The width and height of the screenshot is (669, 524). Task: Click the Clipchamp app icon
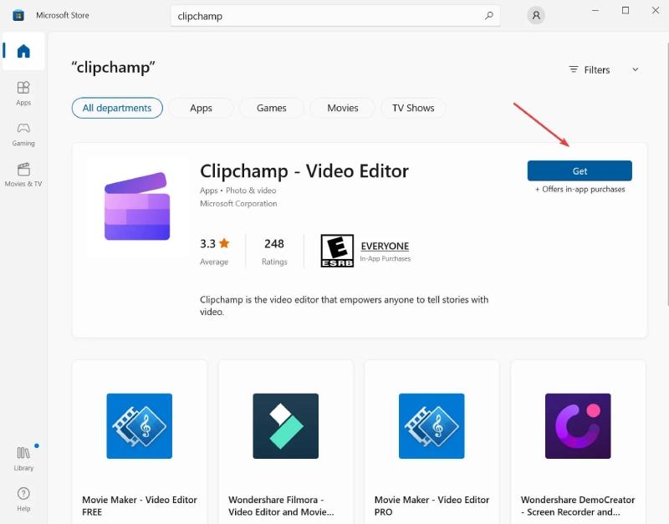click(137, 206)
